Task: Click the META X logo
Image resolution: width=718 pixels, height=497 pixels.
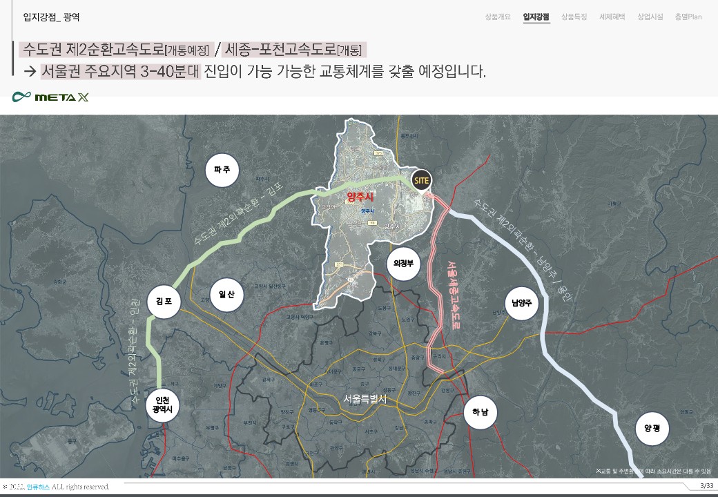Action: tap(50, 97)
